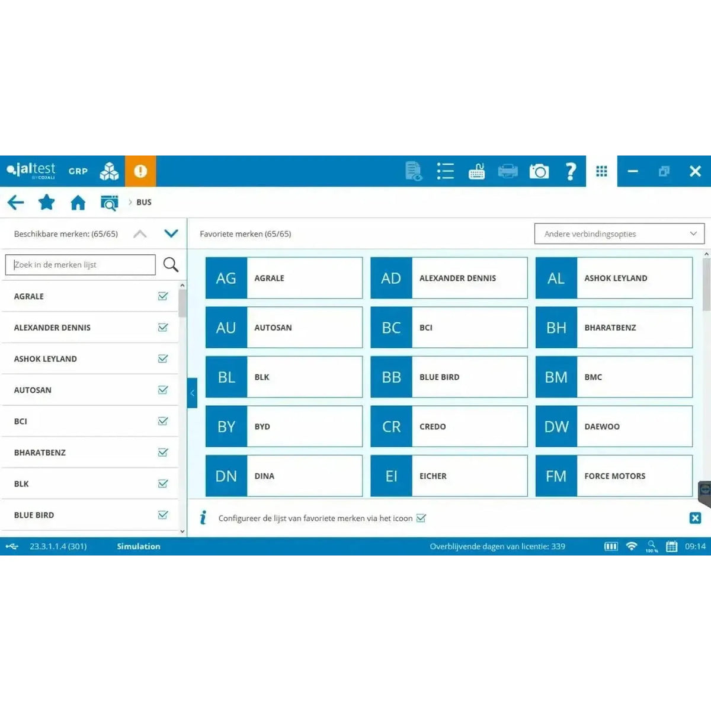Screen dimensions: 711x711
Task: Open the document report icon in toolbar
Action: coord(414,171)
